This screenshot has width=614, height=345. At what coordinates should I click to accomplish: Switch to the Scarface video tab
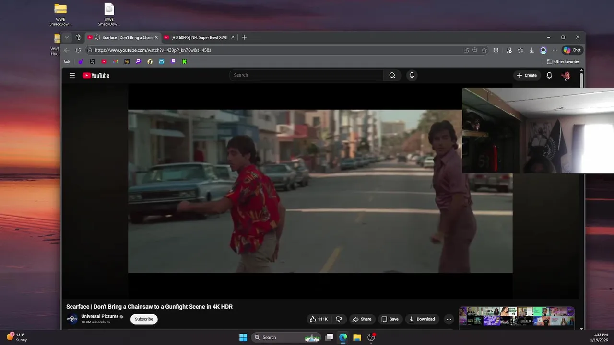pos(123,37)
